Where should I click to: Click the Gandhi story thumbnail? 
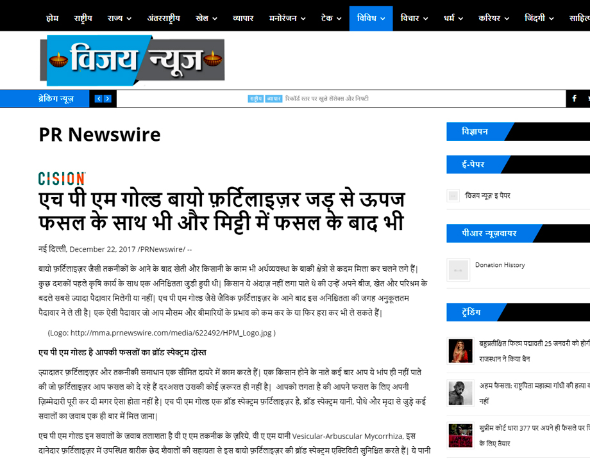(x=460, y=393)
